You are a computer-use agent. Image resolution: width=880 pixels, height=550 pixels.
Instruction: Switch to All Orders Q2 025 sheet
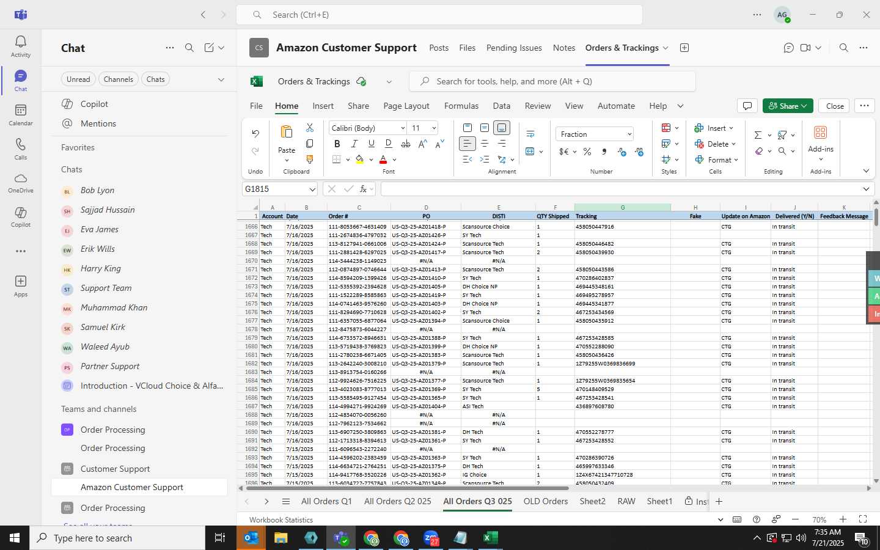(398, 501)
